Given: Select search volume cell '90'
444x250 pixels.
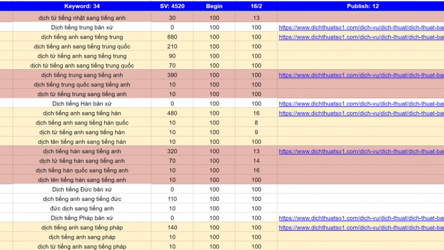Looking at the screenshot, I should point(172,56).
